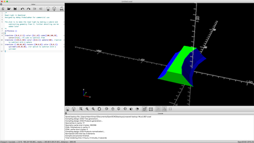254x143 pixels.
Task: Click 'Geometries in cache: 17' console line
Action: point(75,123)
